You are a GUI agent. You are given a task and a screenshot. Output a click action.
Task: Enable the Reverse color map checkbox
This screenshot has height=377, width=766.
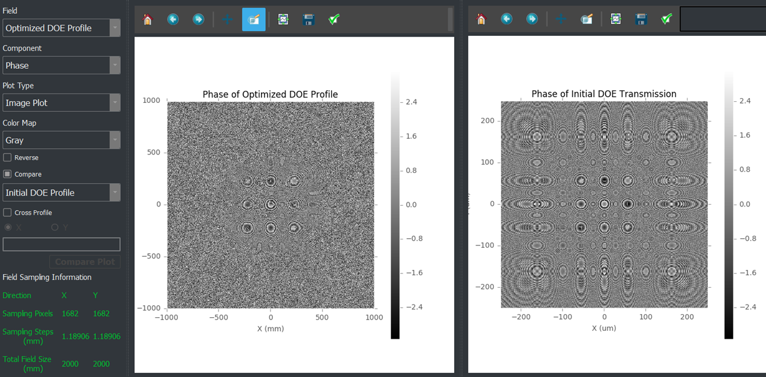pyautogui.click(x=7, y=157)
